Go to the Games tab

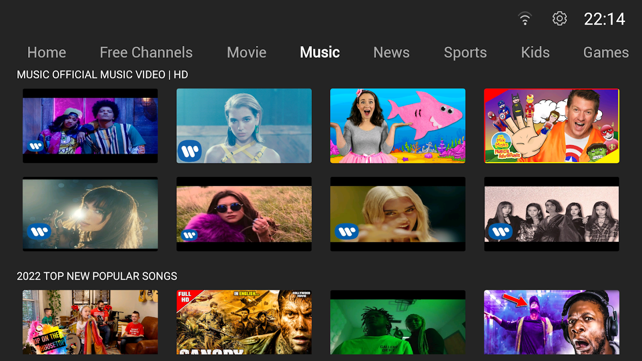pos(606,52)
